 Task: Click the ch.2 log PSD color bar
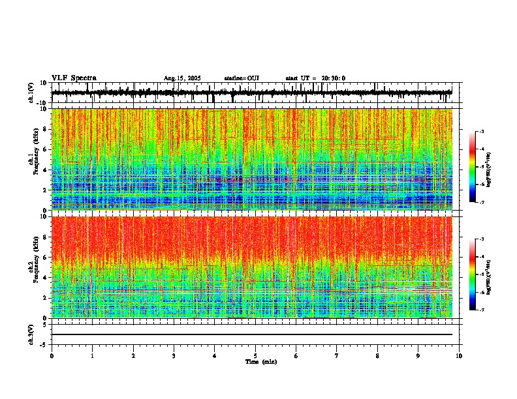[473, 274]
